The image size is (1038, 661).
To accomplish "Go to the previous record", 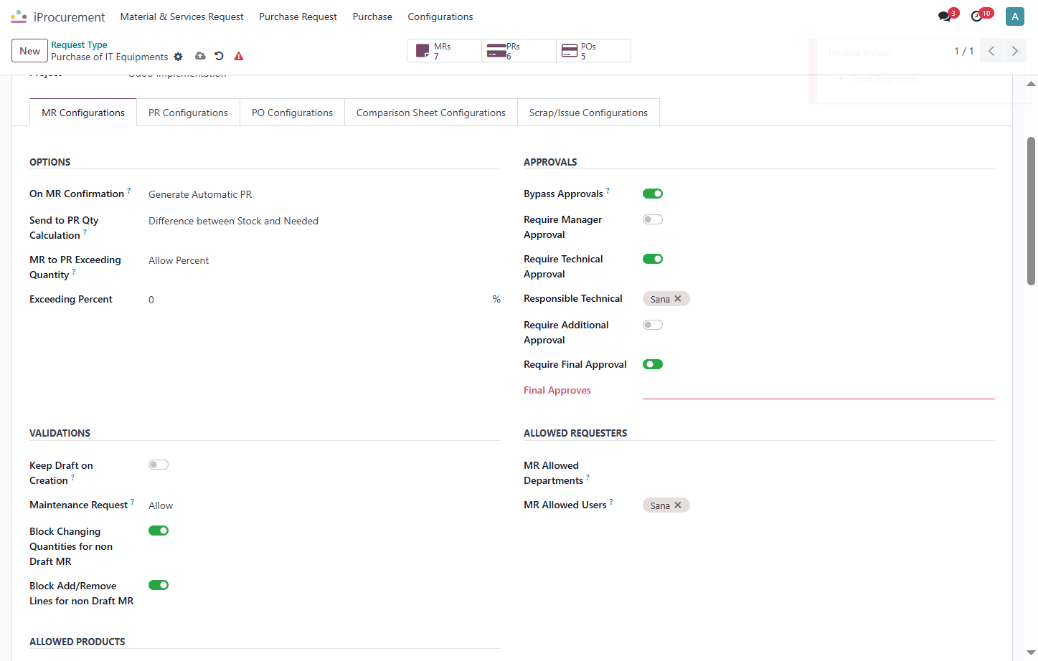I will click(991, 51).
